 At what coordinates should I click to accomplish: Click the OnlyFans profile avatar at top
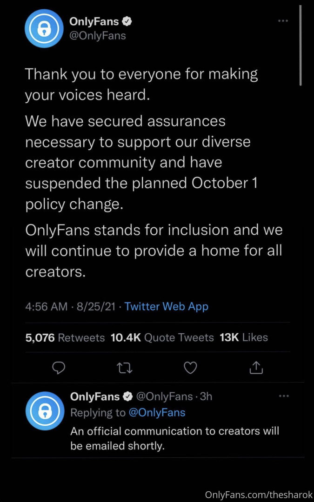pyautogui.click(x=43, y=28)
